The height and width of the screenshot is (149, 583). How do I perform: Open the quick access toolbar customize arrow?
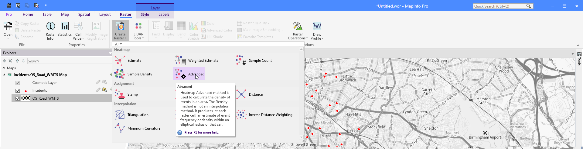coord(46,5)
